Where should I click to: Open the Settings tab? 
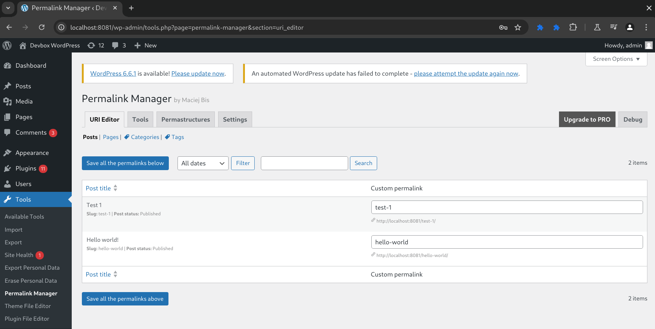tap(235, 119)
